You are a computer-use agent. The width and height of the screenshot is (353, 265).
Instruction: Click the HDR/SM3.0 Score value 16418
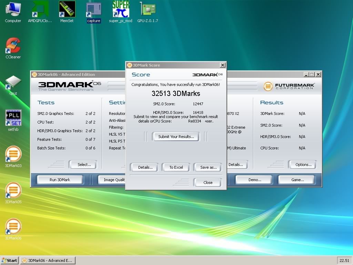pos(198,112)
